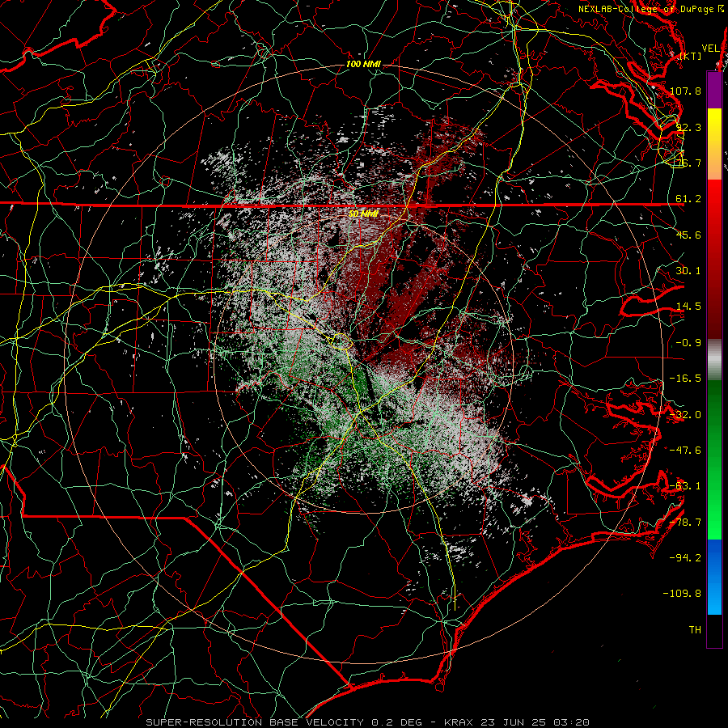Image resolution: width=728 pixels, height=728 pixels.
Task: Select the 76.7 velocity scale value
Action: pyautogui.click(x=688, y=163)
